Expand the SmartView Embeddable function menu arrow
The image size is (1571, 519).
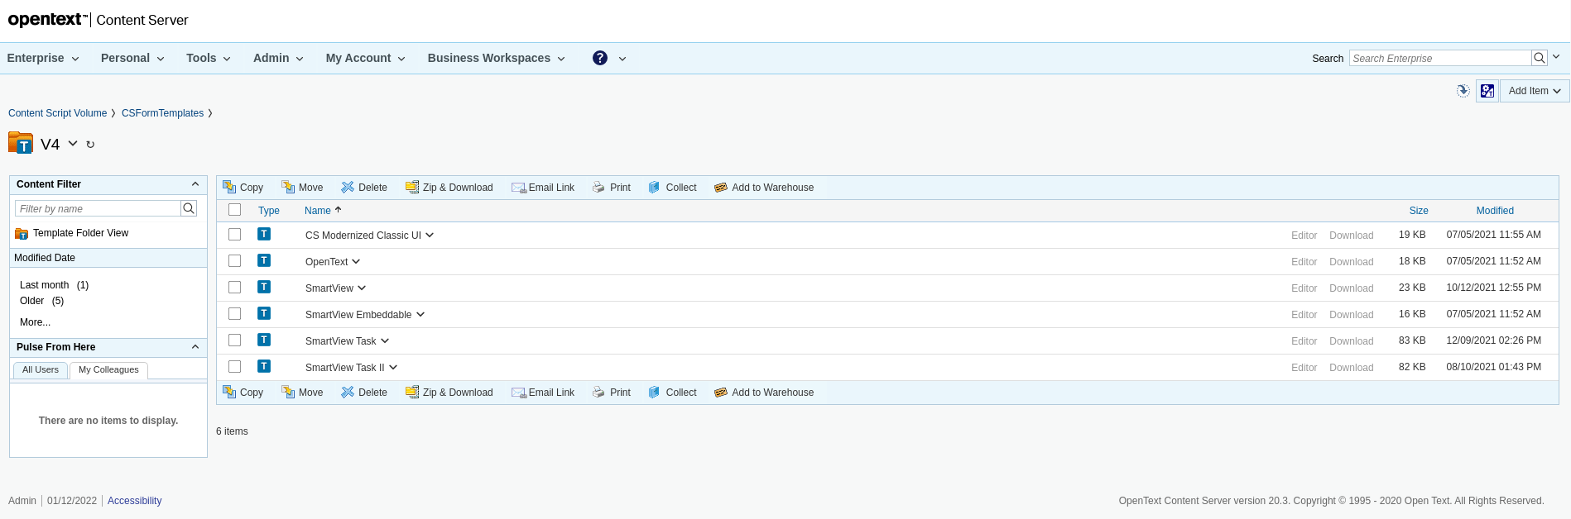(x=420, y=314)
